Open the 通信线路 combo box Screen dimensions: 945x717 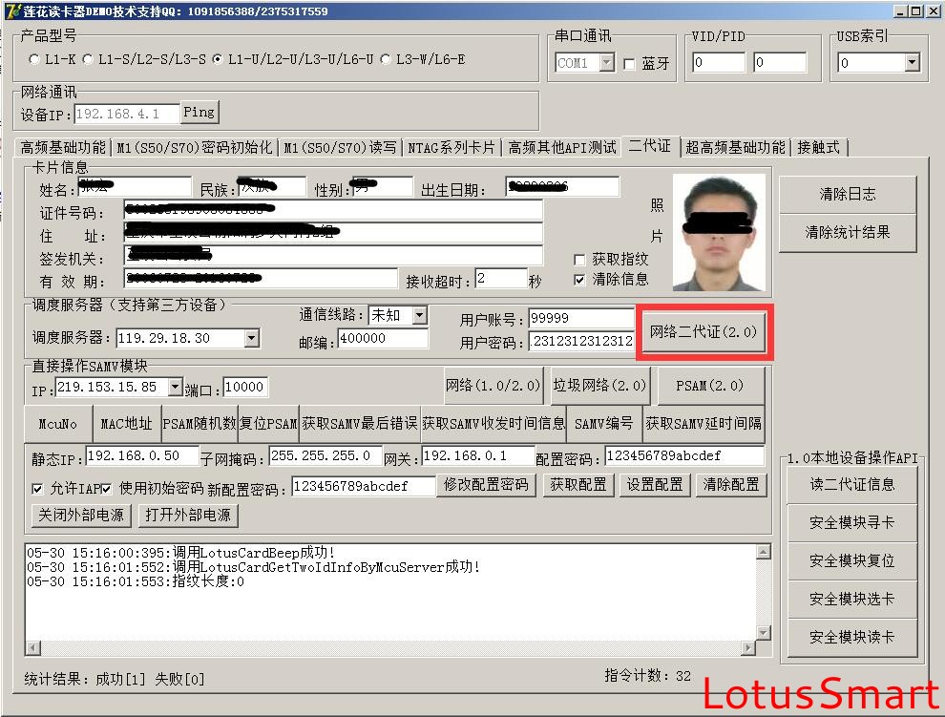[419, 315]
